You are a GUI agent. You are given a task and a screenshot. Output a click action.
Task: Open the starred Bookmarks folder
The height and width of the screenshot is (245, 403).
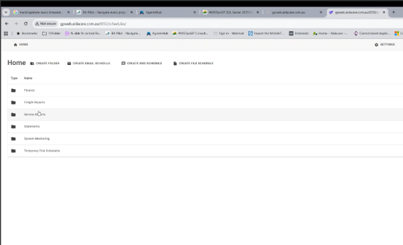[x=27, y=33]
